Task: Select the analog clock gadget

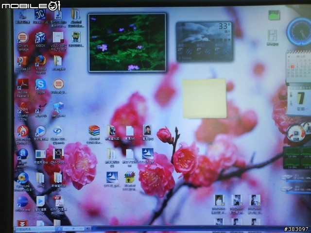Action: 299,32
